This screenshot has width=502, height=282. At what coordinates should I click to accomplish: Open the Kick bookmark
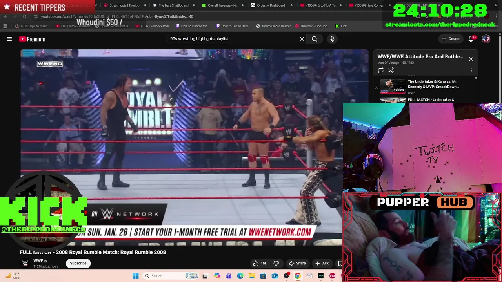(341, 26)
